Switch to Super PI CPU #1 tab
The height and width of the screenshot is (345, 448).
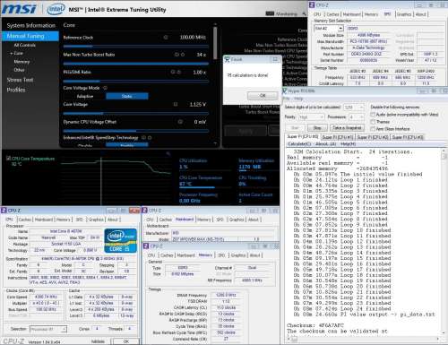point(338,137)
